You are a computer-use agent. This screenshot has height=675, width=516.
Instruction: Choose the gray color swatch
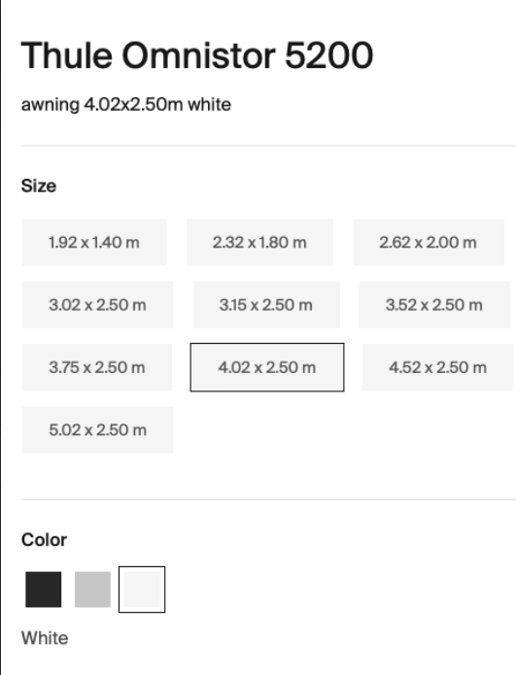coord(92,590)
